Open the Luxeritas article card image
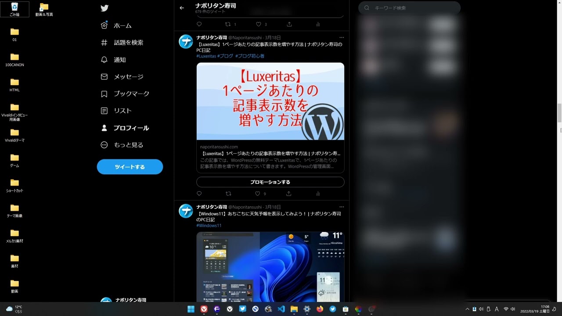Image resolution: width=562 pixels, height=316 pixels. pos(270,101)
